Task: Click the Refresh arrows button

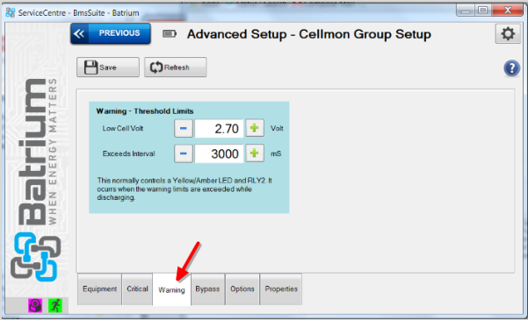Action: pos(176,68)
